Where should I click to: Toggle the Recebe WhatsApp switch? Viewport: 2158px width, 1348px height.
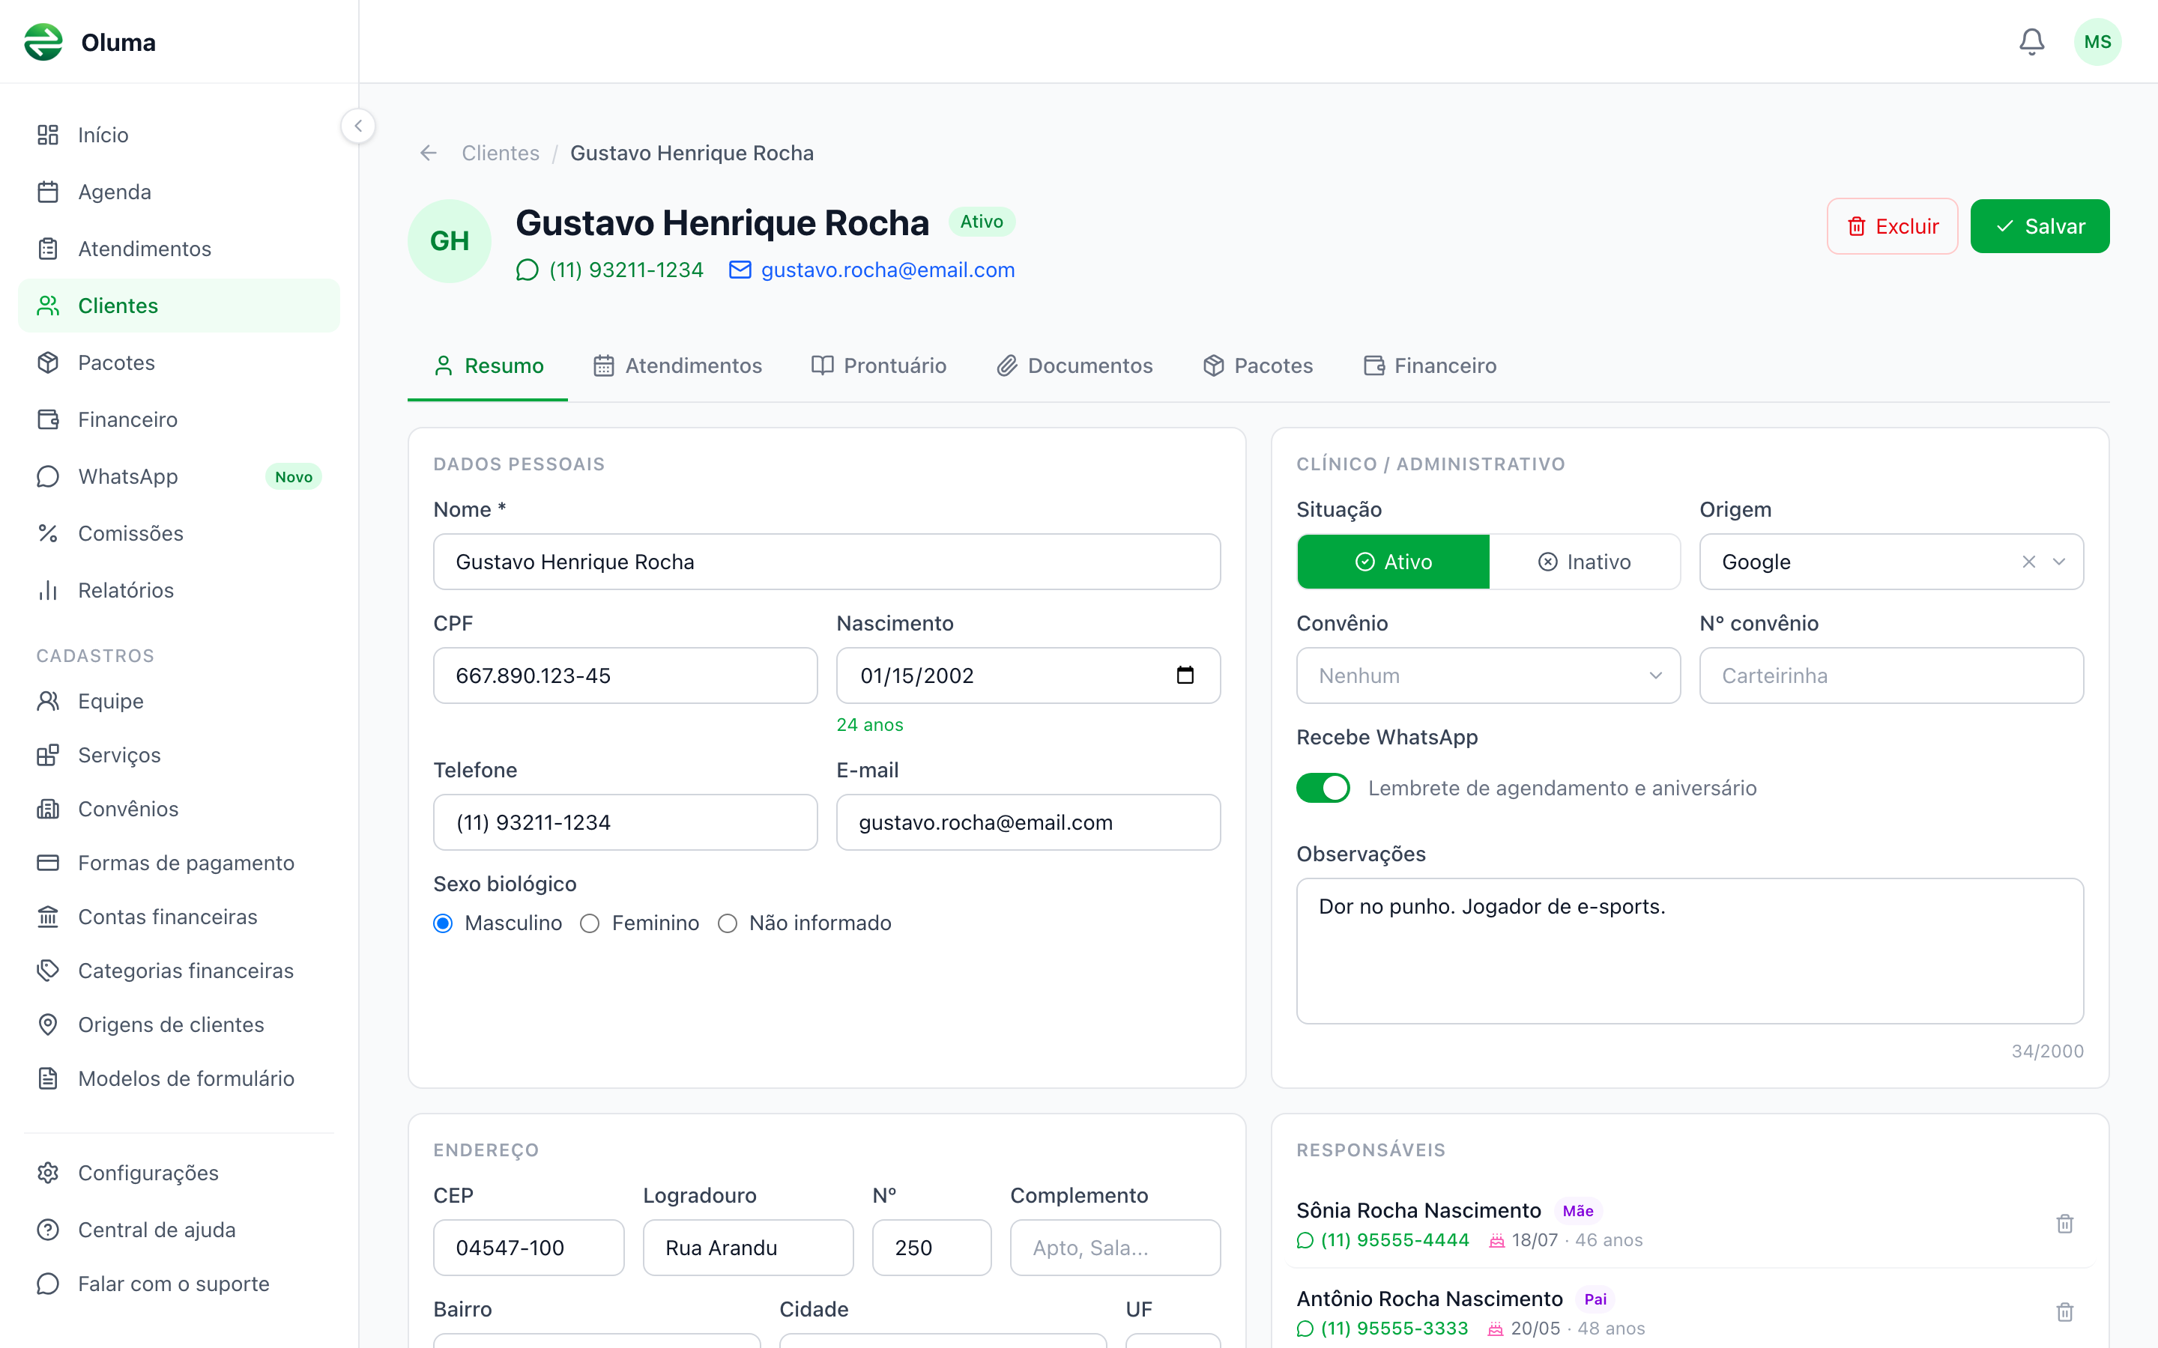click(x=1323, y=788)
